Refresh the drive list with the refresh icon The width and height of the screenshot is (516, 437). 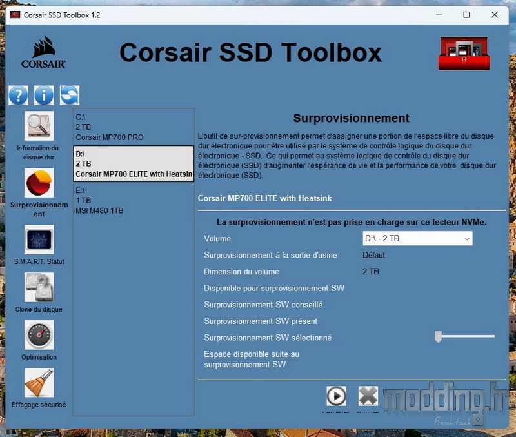point(70,96)
